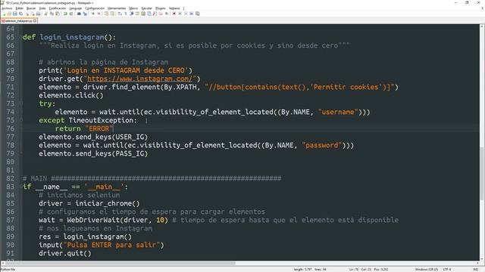Click the Playback macro icon
This screenshot has width=485, height=272.
[x=186, y=14]
